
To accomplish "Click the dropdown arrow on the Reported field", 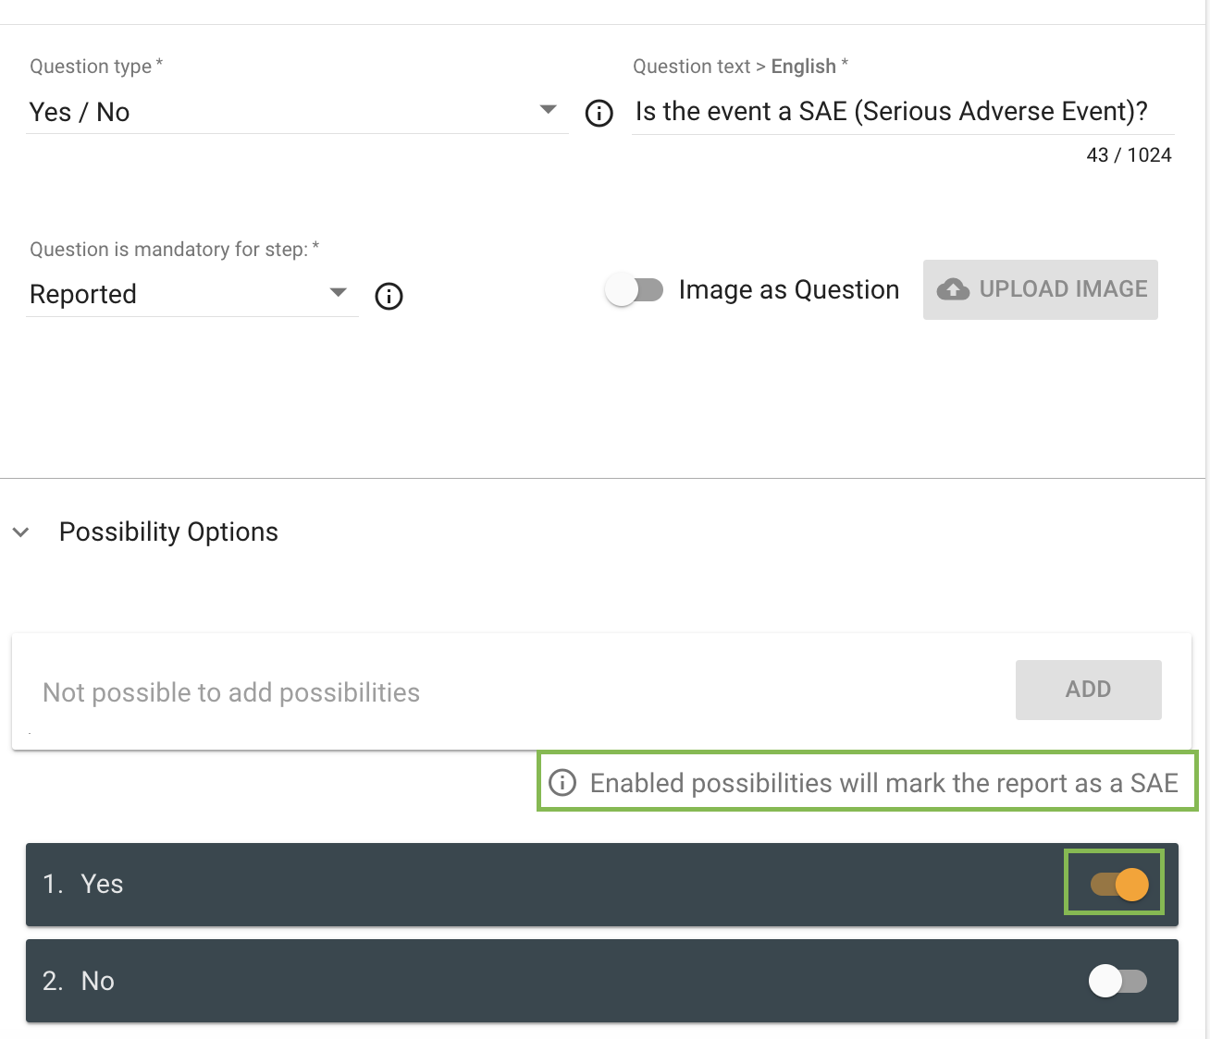I will point(339,292).
